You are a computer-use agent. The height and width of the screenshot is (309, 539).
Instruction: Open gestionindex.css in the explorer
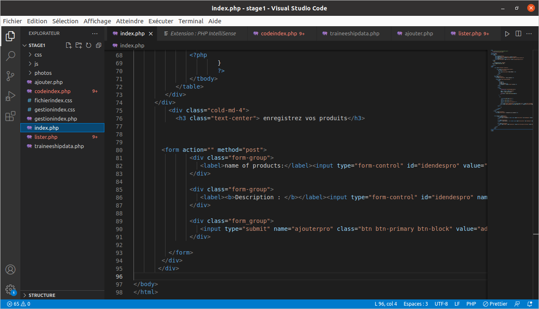point(62,109)
